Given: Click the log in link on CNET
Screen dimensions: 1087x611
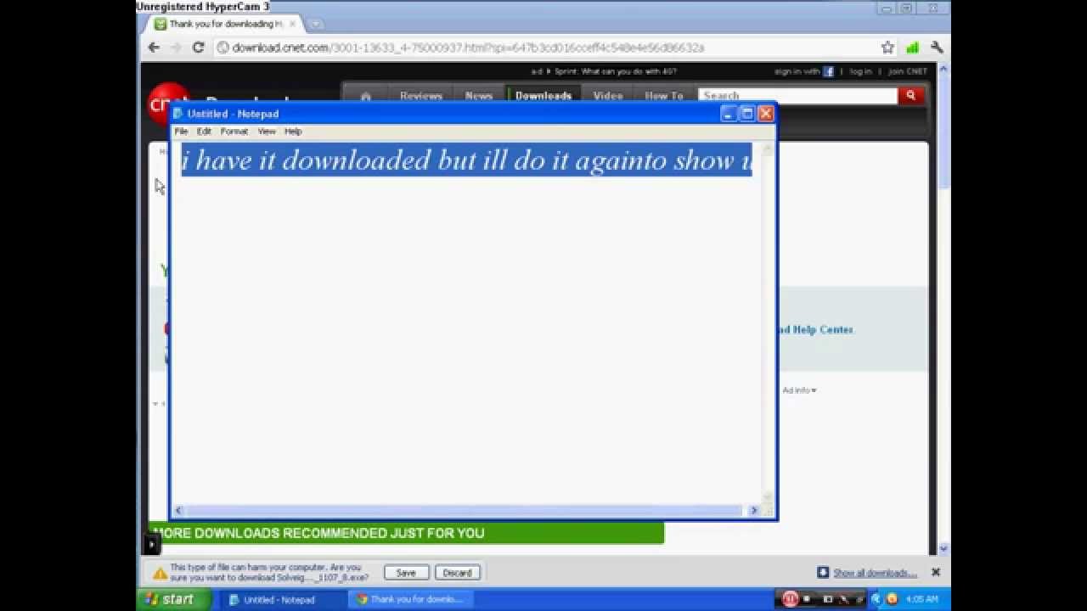Looking at the screenshot, I should [x=860, y=72].
